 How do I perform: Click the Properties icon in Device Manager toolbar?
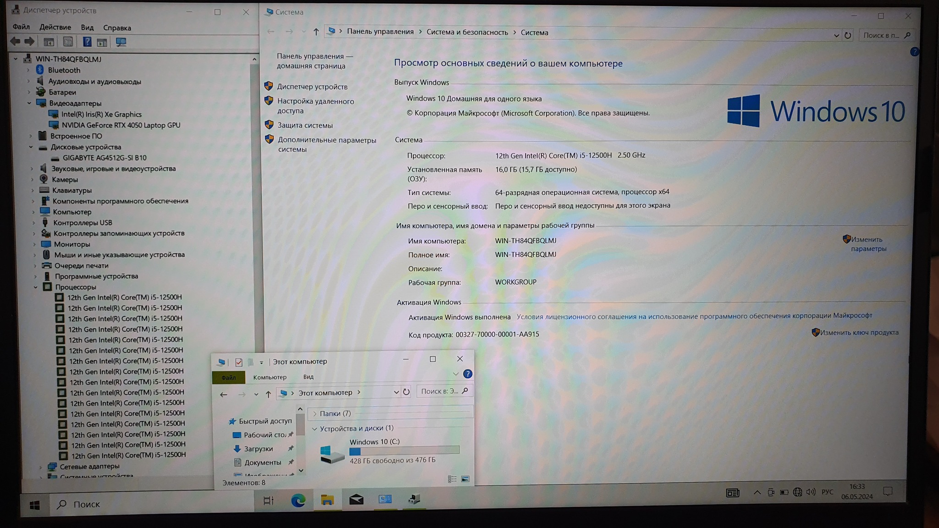coord(68,42)
